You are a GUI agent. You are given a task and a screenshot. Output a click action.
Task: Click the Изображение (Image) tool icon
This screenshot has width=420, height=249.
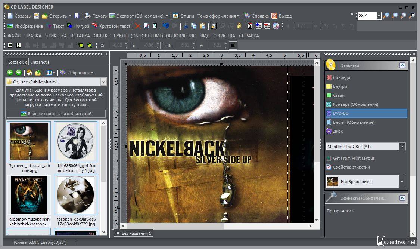click(10, 26)
